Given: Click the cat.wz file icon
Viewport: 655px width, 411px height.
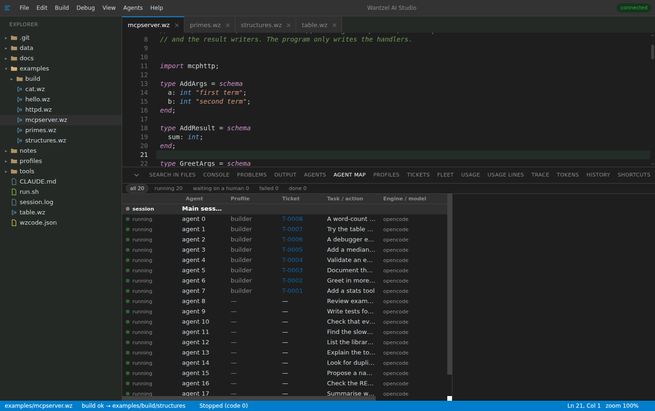Looking at the screenshot, I should point(20,89).
